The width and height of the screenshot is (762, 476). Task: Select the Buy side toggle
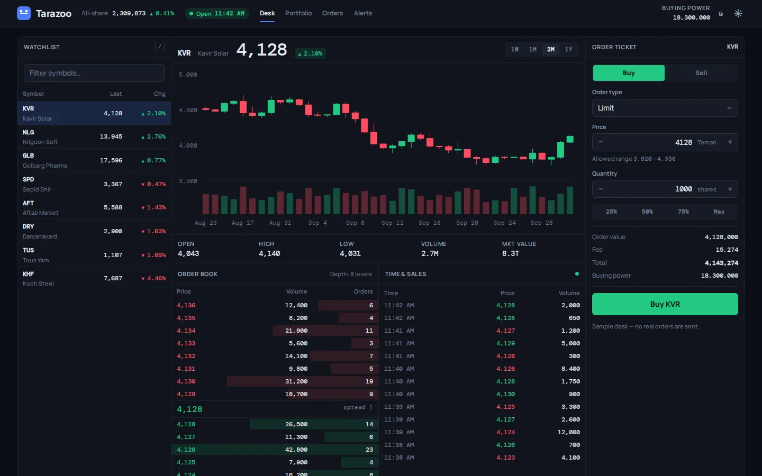tap(629, 73)
